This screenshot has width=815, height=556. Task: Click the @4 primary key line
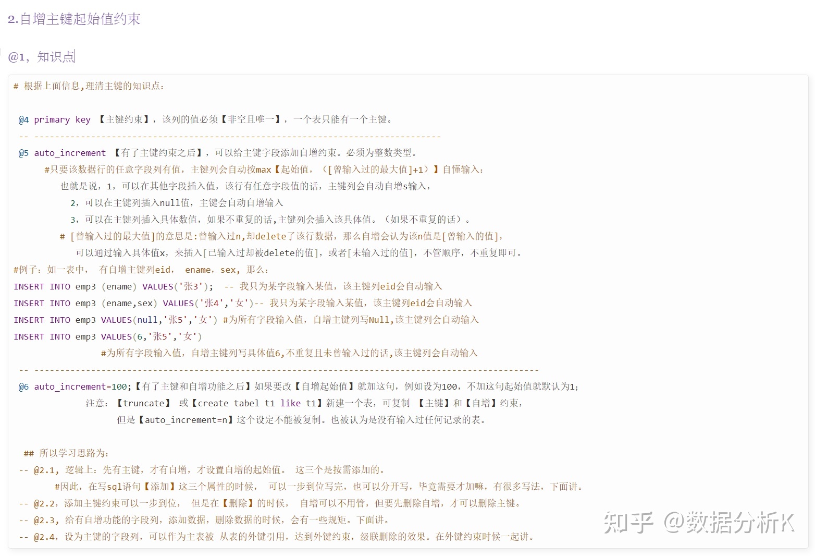206,119
